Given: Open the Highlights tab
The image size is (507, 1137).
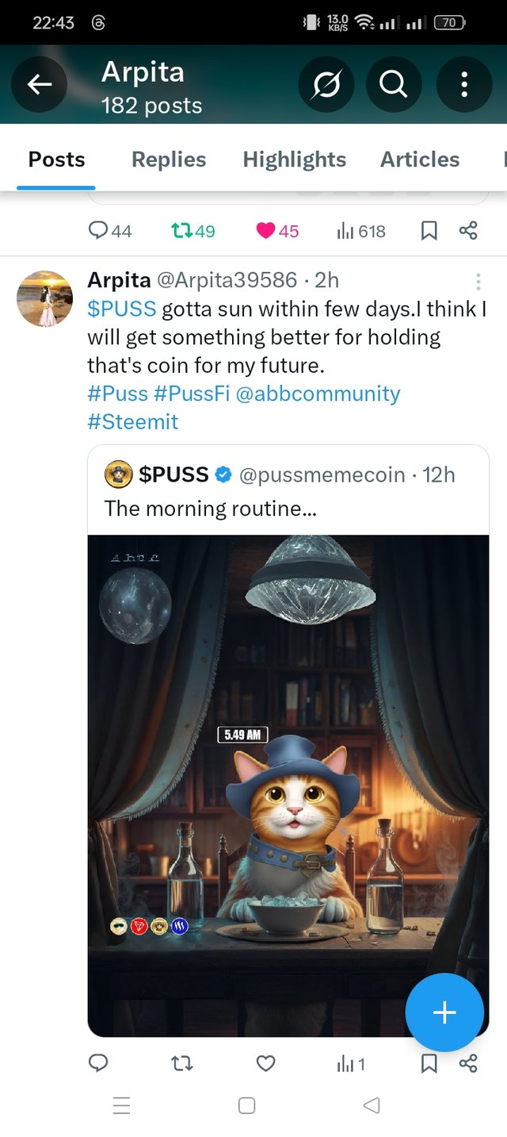Looking at the screenshot, I should coord(294,159).
